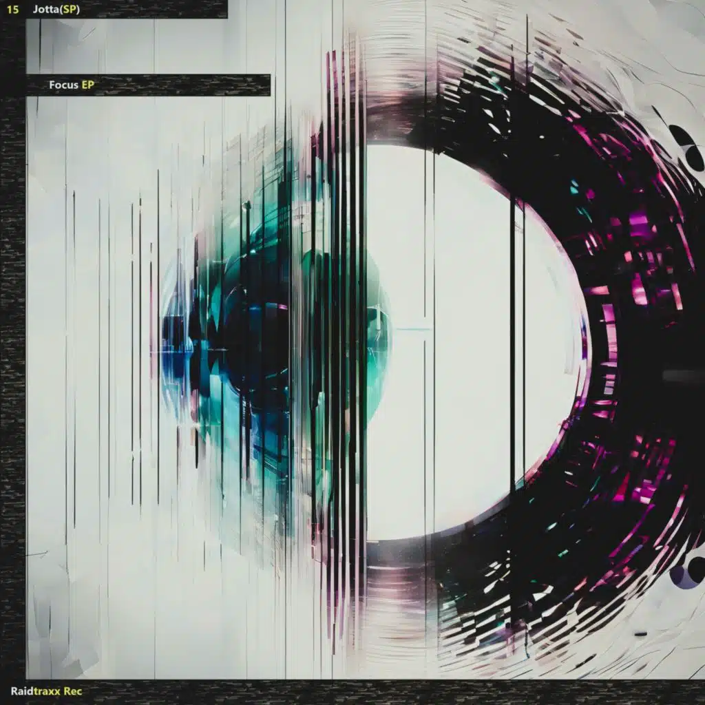This screenshot has height=705, width=705.
Task: Click the black dots at top right edge
Action: 687,146
